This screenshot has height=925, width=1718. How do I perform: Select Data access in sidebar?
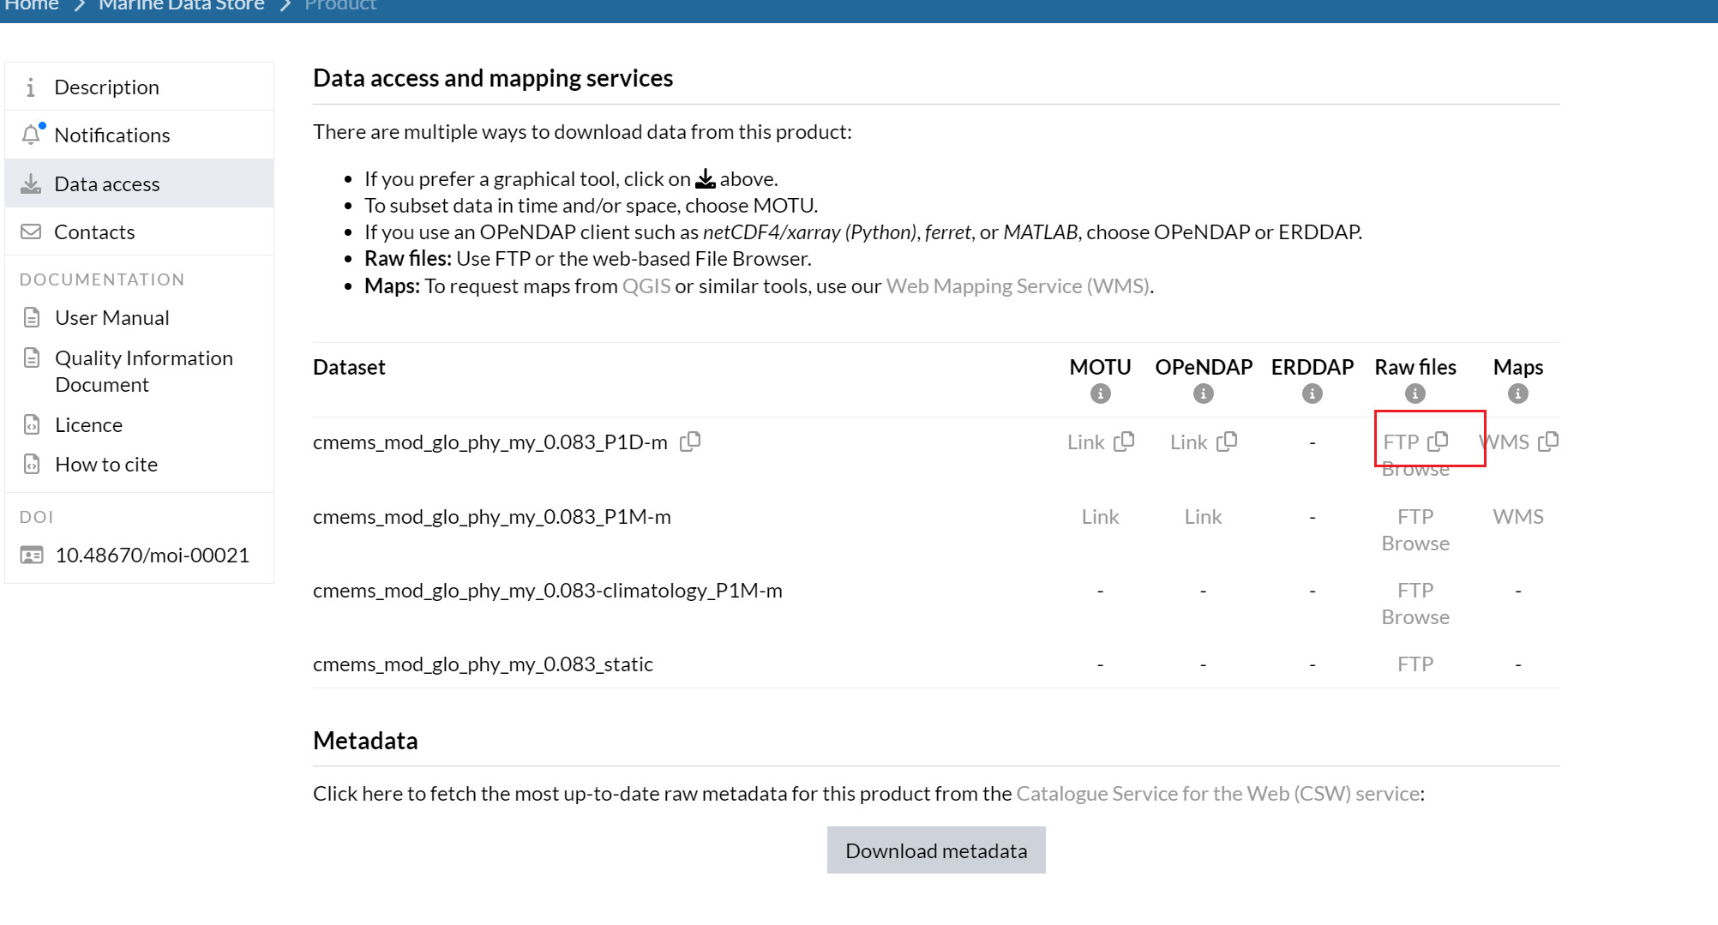[140, 183]
